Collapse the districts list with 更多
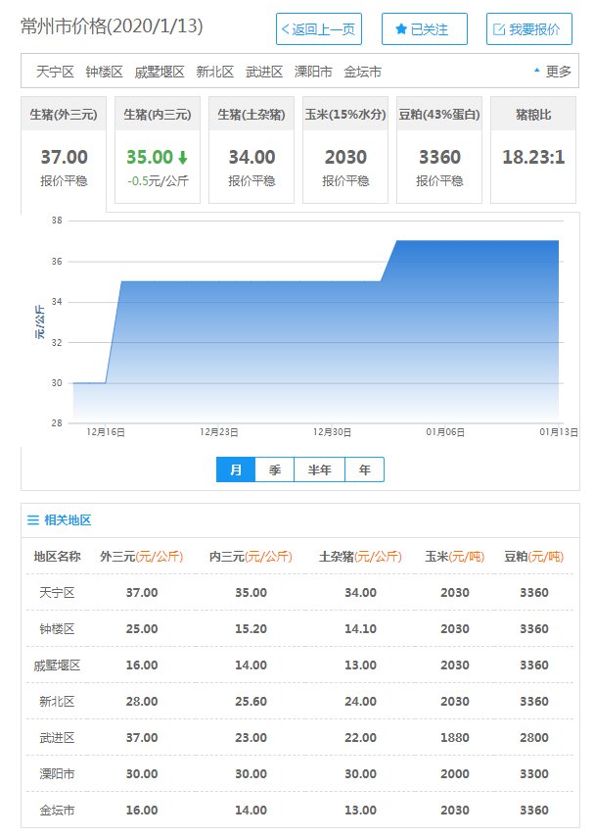Viewport: 594px width, 838px height. [x=553, y=72]
